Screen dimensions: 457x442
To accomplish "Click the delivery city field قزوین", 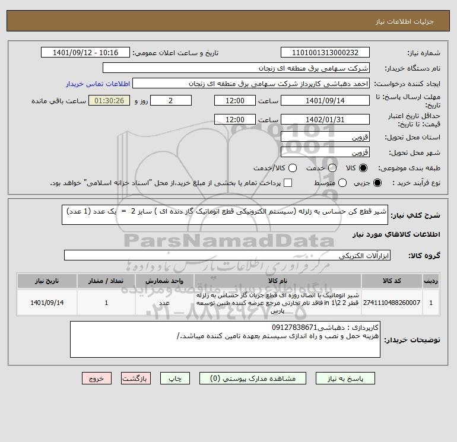I will pyautogui.click(x=325, y=152).
